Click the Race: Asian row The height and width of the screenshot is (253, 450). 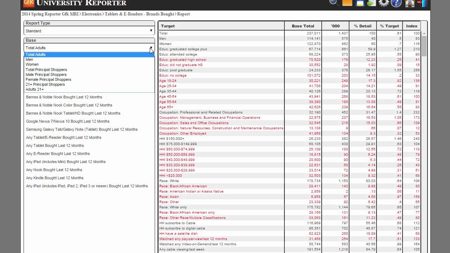point(289,197)
